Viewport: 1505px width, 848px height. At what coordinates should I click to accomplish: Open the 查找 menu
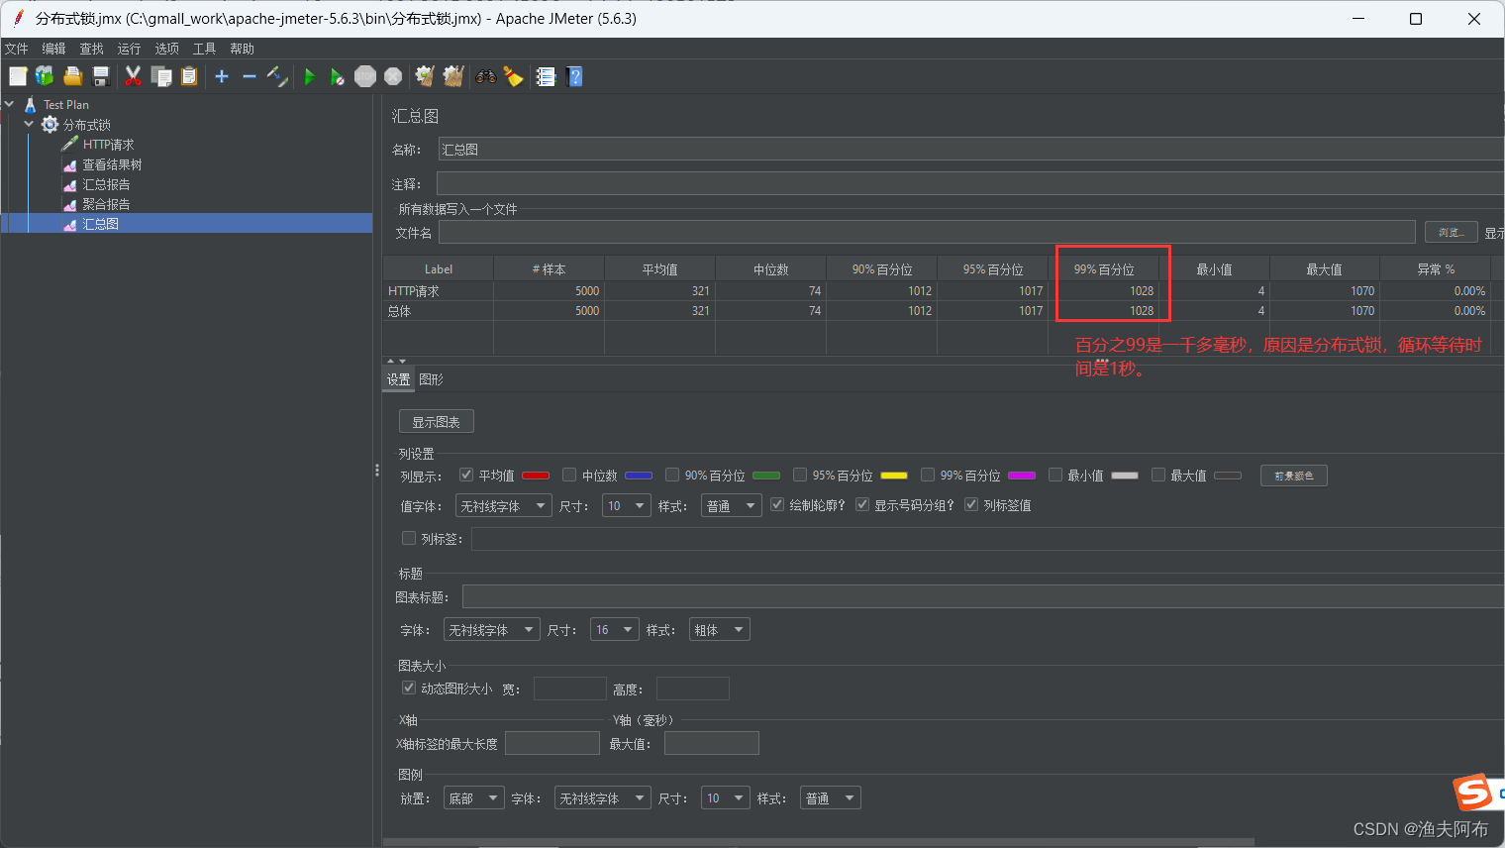(x=91, y=49)
